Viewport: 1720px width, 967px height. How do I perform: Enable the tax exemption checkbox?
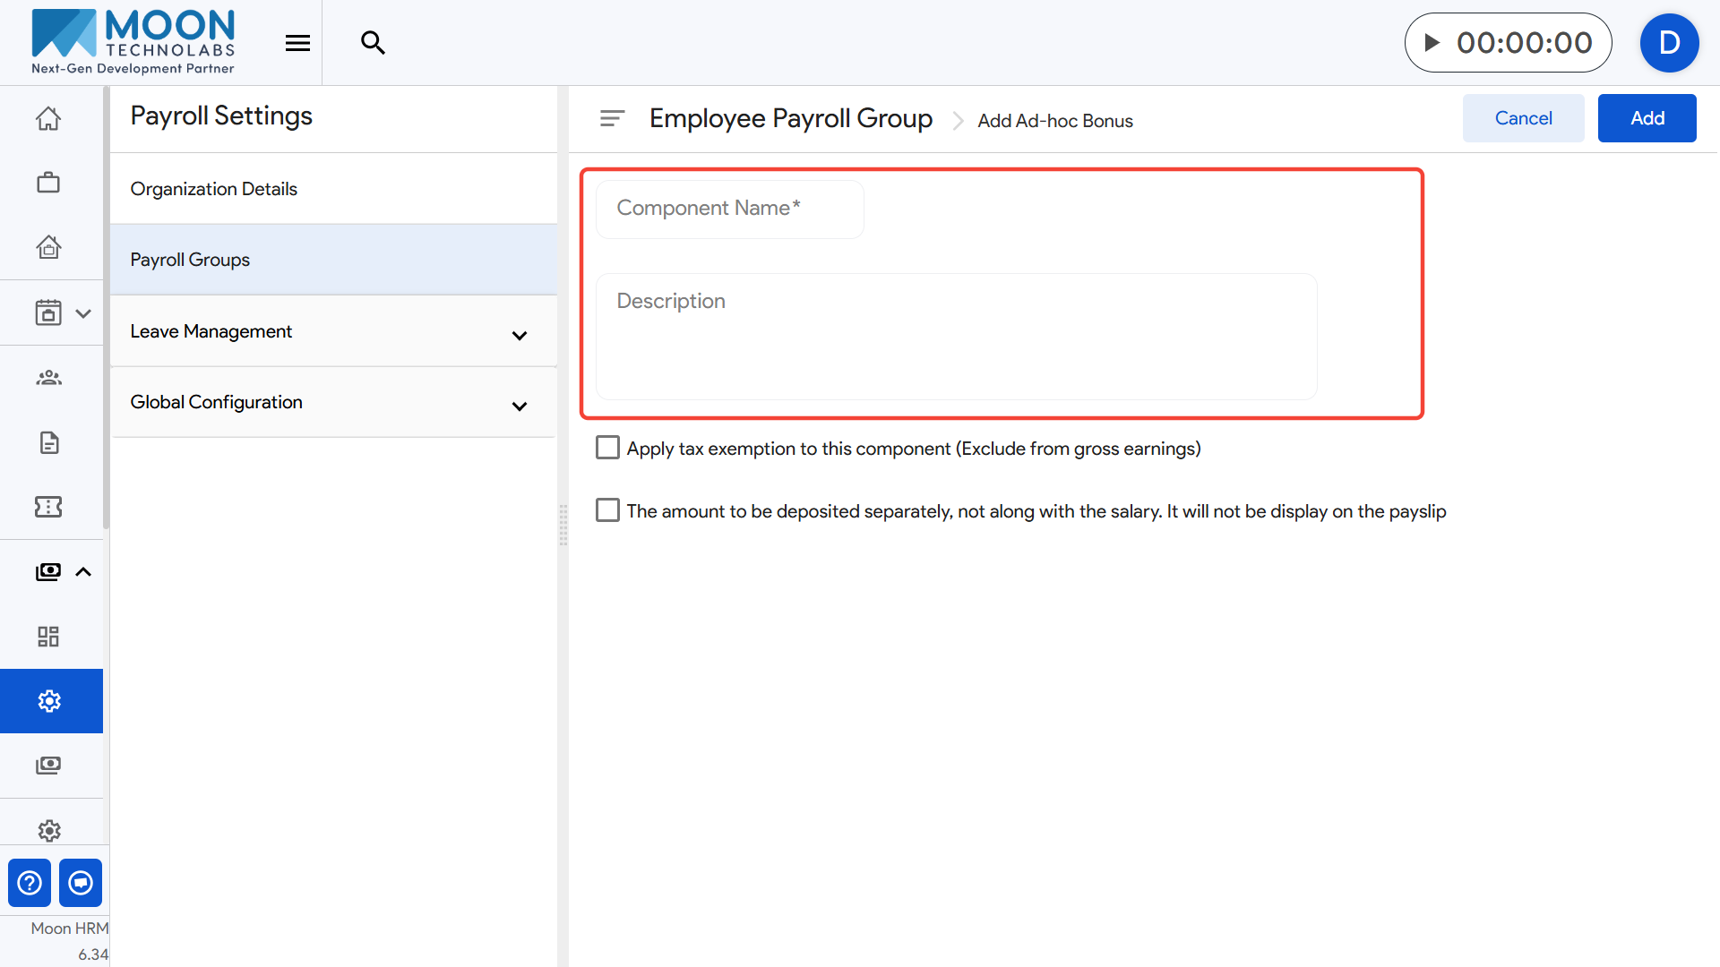pos(607,448)
